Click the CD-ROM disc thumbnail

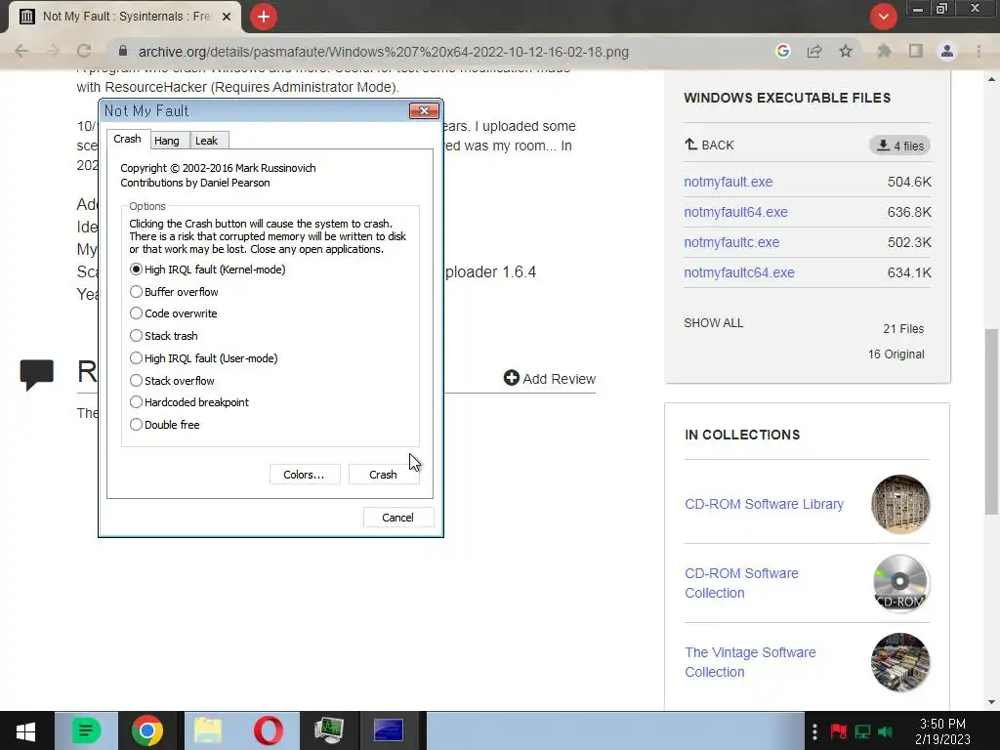pos(899,583)
